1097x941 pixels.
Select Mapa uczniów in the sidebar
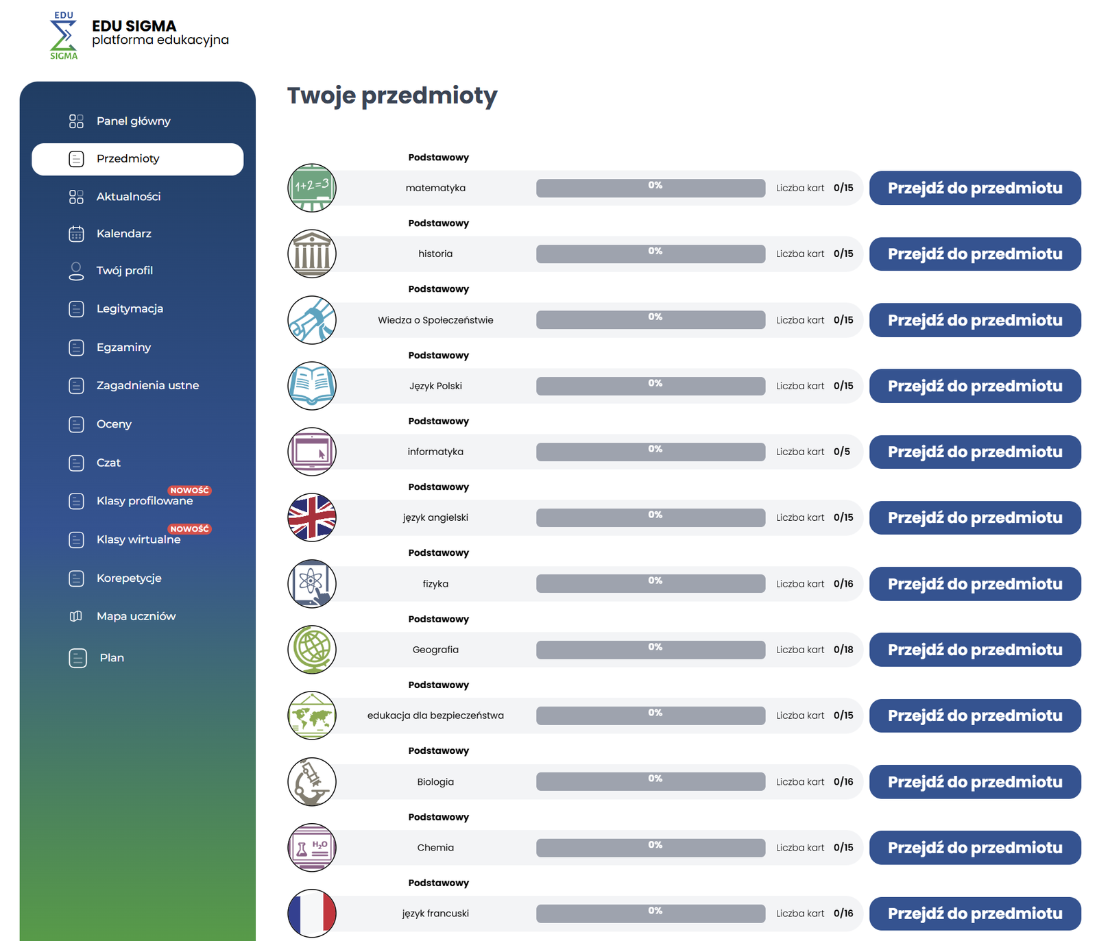(x=136, y=616)
